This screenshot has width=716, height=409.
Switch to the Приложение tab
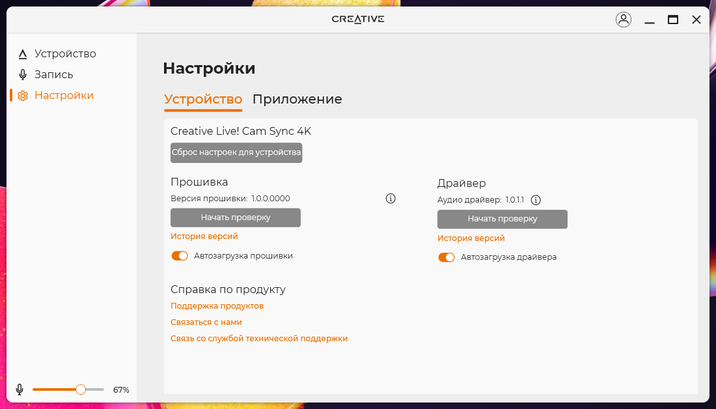tap(297, 99)
